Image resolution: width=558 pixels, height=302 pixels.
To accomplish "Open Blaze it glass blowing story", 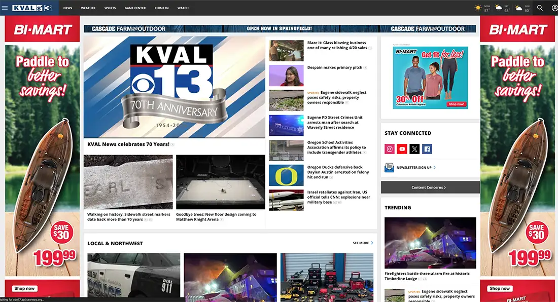I will click(x=337, y=45).
